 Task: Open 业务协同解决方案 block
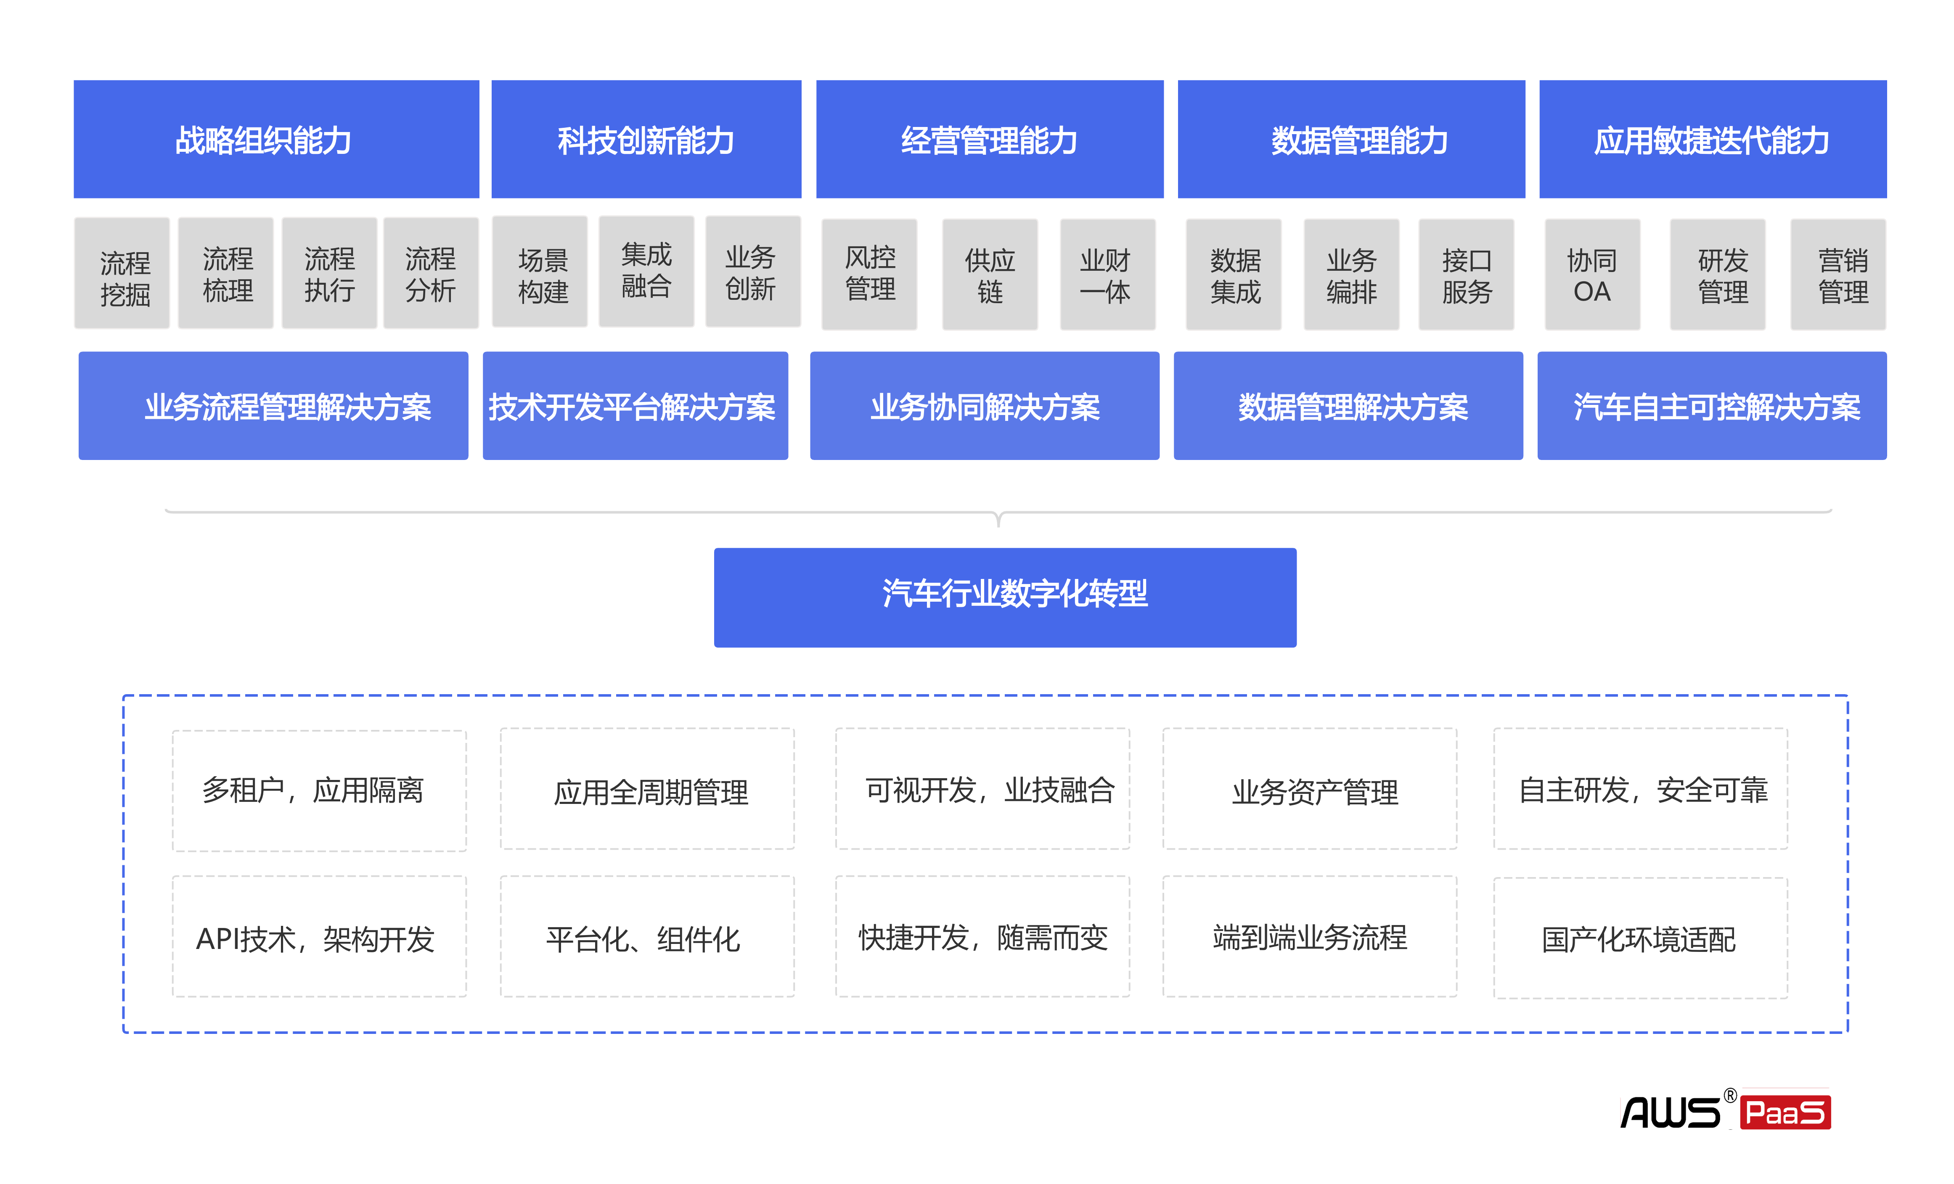(985, 406)
